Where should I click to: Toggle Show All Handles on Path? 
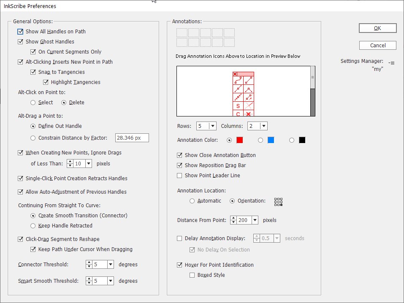20,32
